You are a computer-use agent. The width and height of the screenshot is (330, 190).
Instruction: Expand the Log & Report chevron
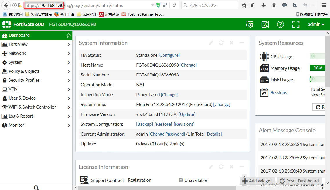click(69, 116)
